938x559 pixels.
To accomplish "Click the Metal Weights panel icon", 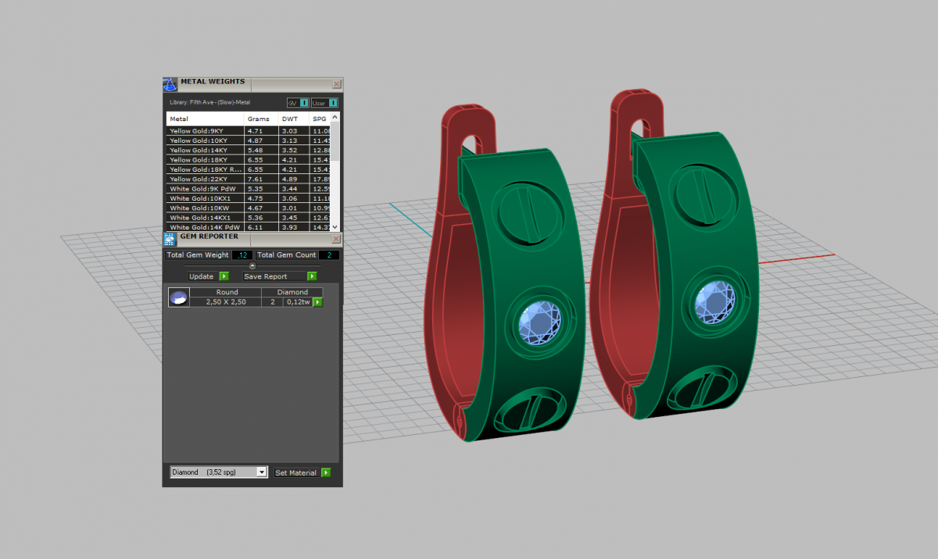I will tap(170, 84).
